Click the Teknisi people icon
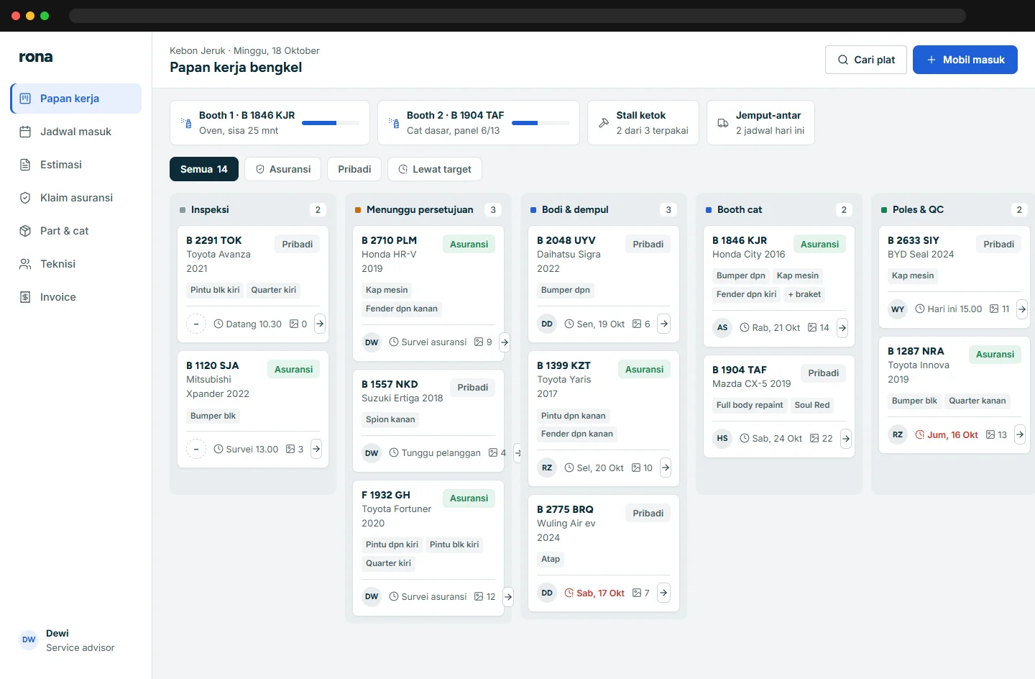The height and width of the screenshot is (679, 1035). (x=25, y=264)
